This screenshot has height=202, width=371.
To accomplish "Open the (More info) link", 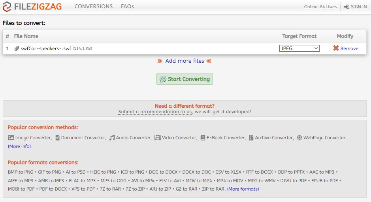I will point(19,146).
